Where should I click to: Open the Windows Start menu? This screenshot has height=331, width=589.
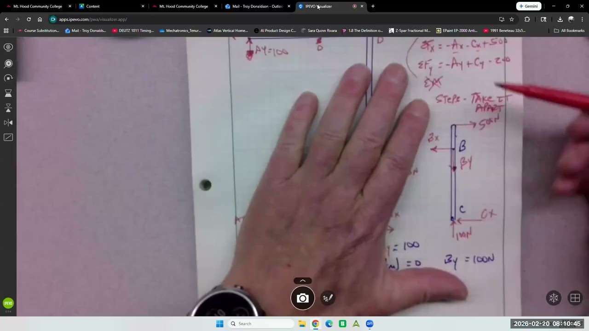(x=219, y=324)
